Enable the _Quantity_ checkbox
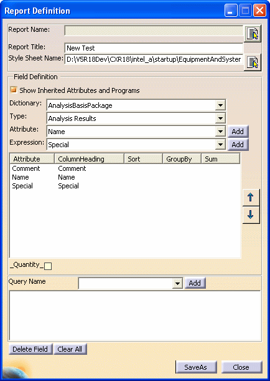This screenshot has width=270, height=381. click(x=48, y=266)
